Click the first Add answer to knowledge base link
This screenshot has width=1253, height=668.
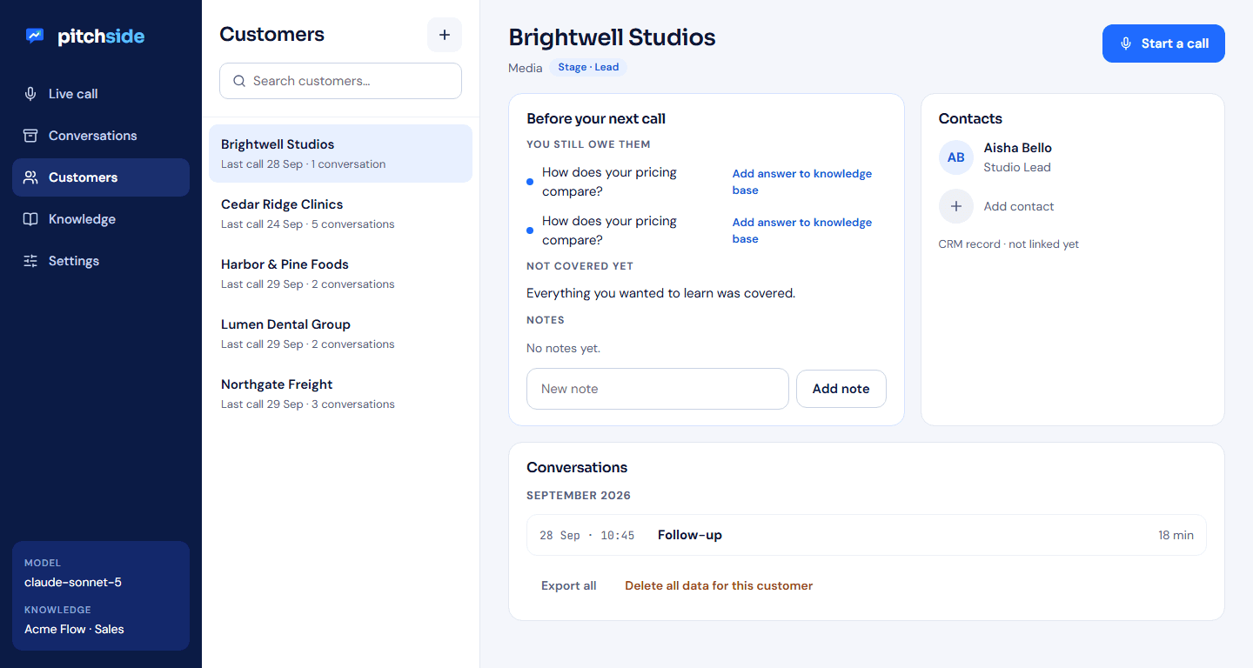[802, 182]
